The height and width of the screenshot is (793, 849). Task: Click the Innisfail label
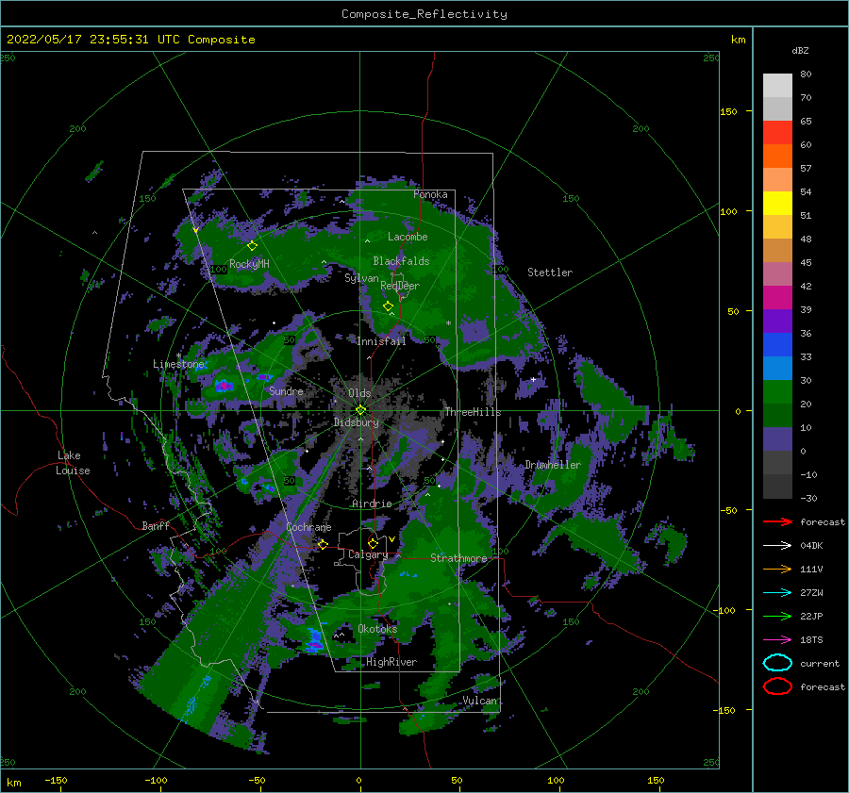[381, 341]
